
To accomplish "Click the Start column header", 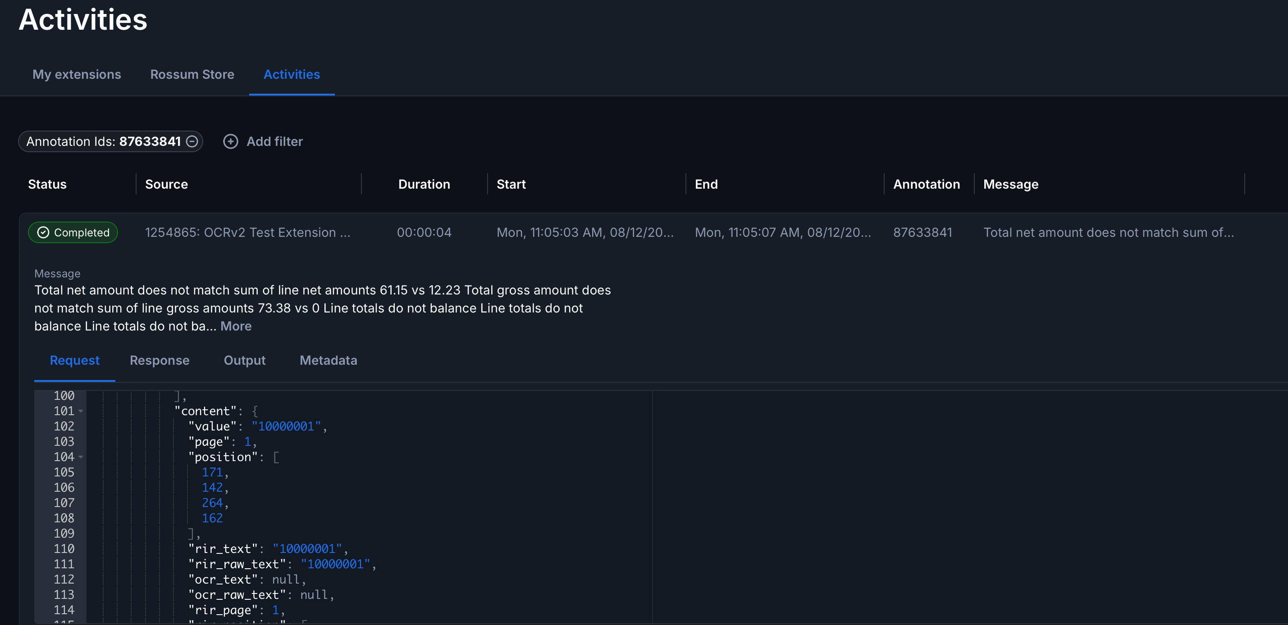I will [x=511, y=184].
